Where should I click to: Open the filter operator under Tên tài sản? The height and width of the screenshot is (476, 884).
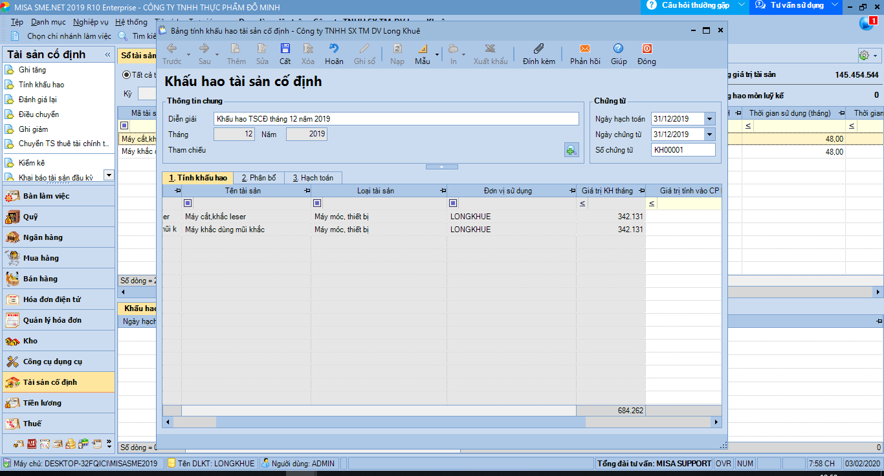188,203
